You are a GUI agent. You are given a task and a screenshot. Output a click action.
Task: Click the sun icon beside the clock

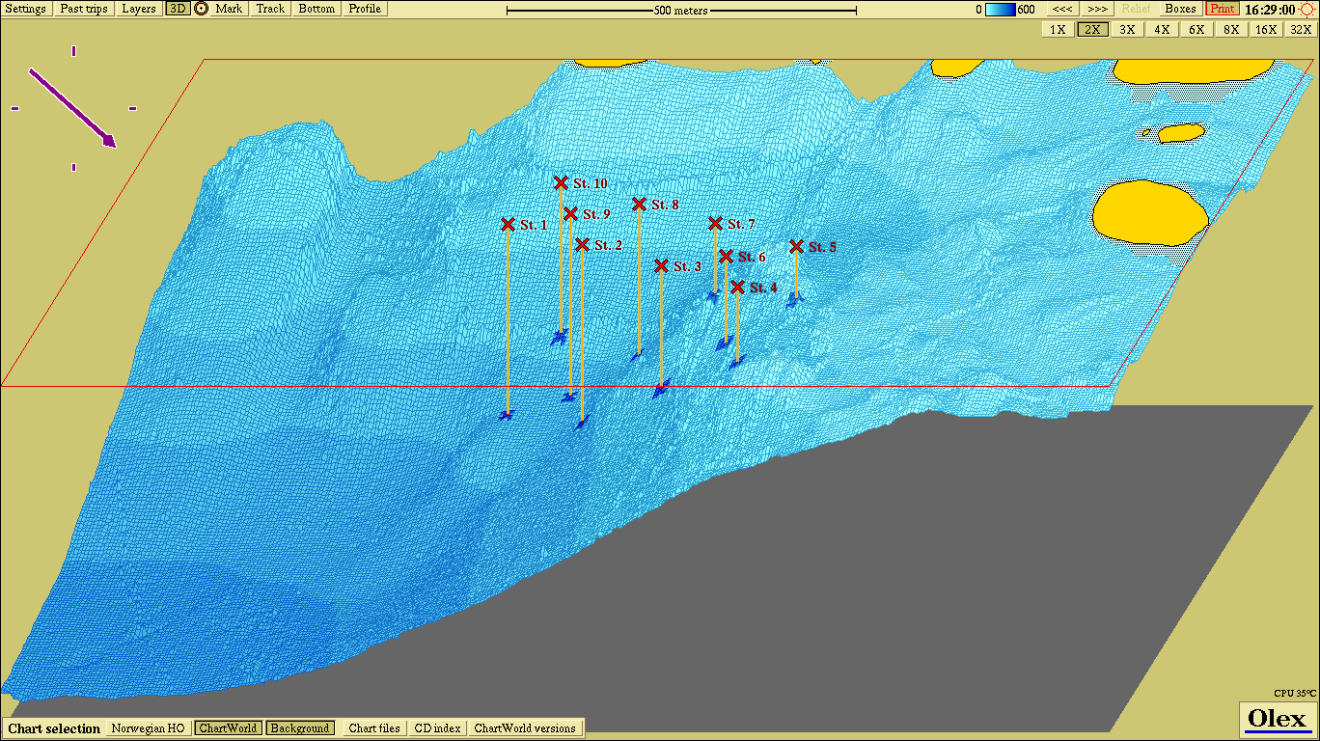pos(1307,9)
